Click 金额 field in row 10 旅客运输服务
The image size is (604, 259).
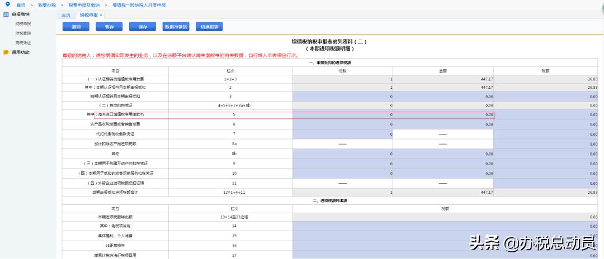(443, 173)
